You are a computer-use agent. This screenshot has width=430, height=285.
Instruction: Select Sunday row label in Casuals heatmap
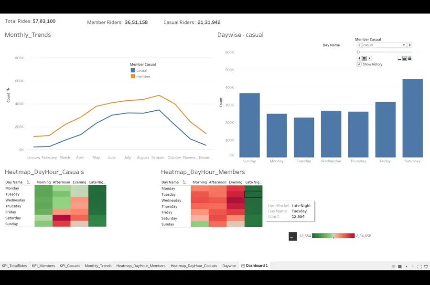(x=11, y=224)
